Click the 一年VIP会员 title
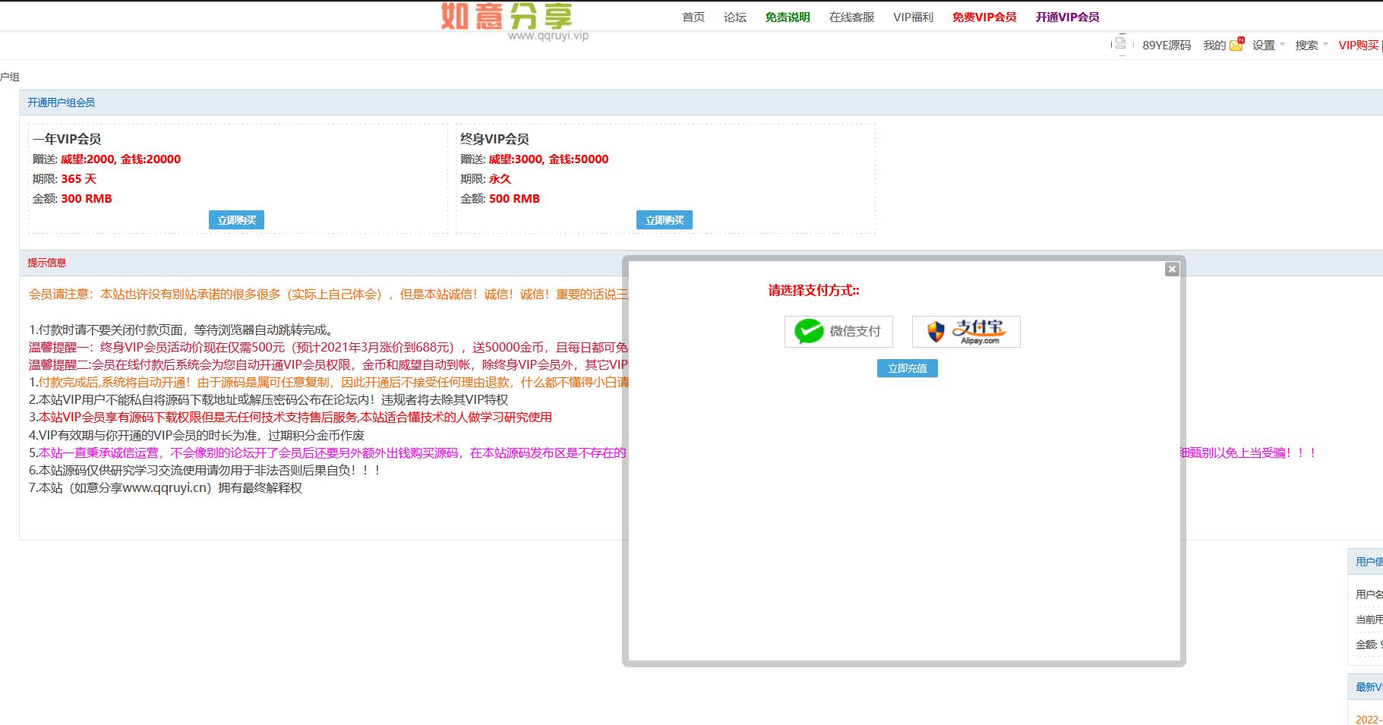Viewport: 1383px width, 725px height. [x=67, y=139]
